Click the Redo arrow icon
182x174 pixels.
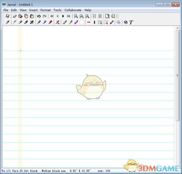(45, 16)
